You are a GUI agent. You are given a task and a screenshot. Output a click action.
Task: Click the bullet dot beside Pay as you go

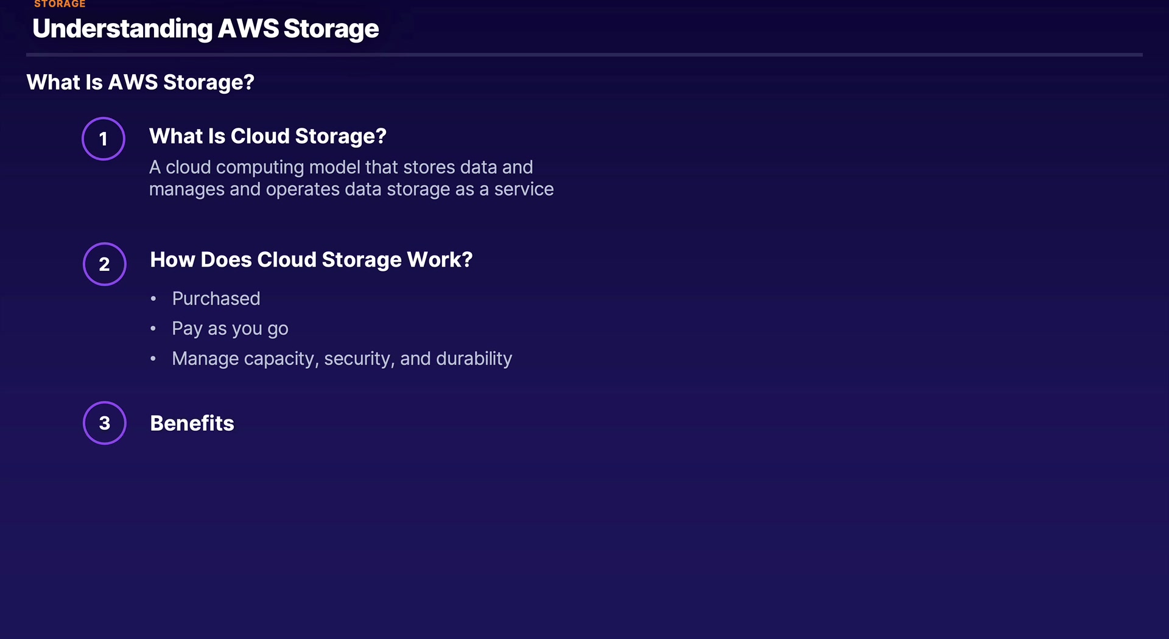click(153, 329)
